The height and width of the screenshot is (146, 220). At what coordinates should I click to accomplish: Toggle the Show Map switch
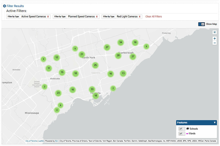tap(201, 24)
